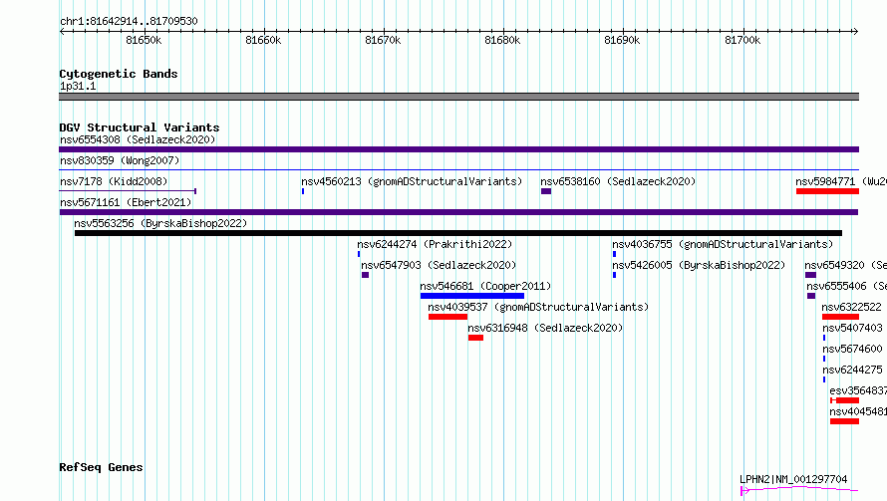The width and height of the screenshot is (887, 501).
Task: Click the nsv5671161 (Ebert2021) label
Action: pos(126,202)
